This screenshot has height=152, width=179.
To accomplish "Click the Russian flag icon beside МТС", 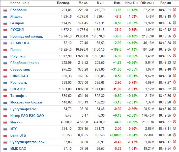I will pyautogui.click(x=5, y=129).
